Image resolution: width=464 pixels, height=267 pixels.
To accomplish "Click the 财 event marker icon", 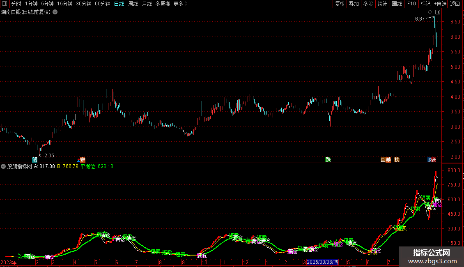I will point(429,159).
